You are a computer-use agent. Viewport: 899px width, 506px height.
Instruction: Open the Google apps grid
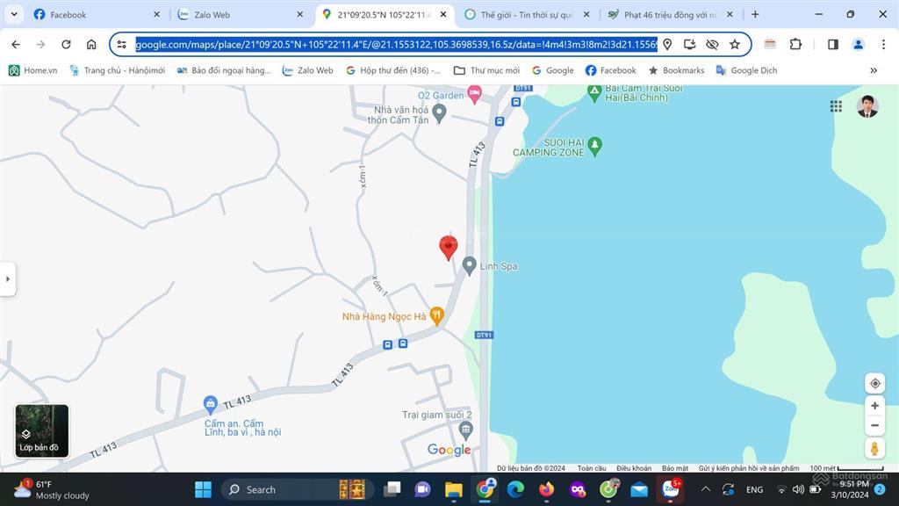(x=836, y=106)
